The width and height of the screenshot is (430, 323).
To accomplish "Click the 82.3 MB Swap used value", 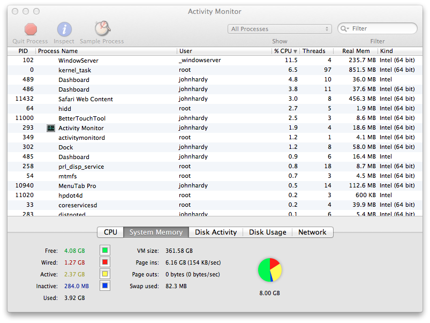I will pos(176,286).
